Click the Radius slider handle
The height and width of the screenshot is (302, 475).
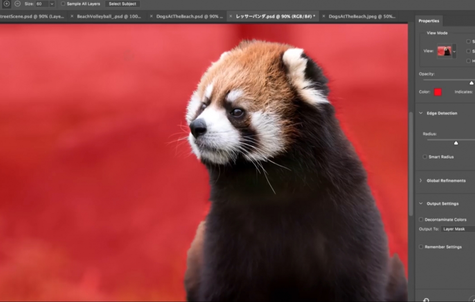tap(456, 143)
